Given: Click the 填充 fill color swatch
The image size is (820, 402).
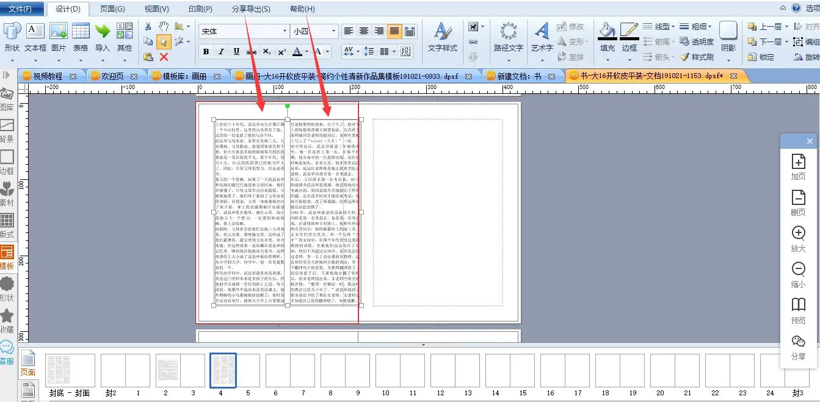Looking at the screenshot, I should click(x=607, y=36).
